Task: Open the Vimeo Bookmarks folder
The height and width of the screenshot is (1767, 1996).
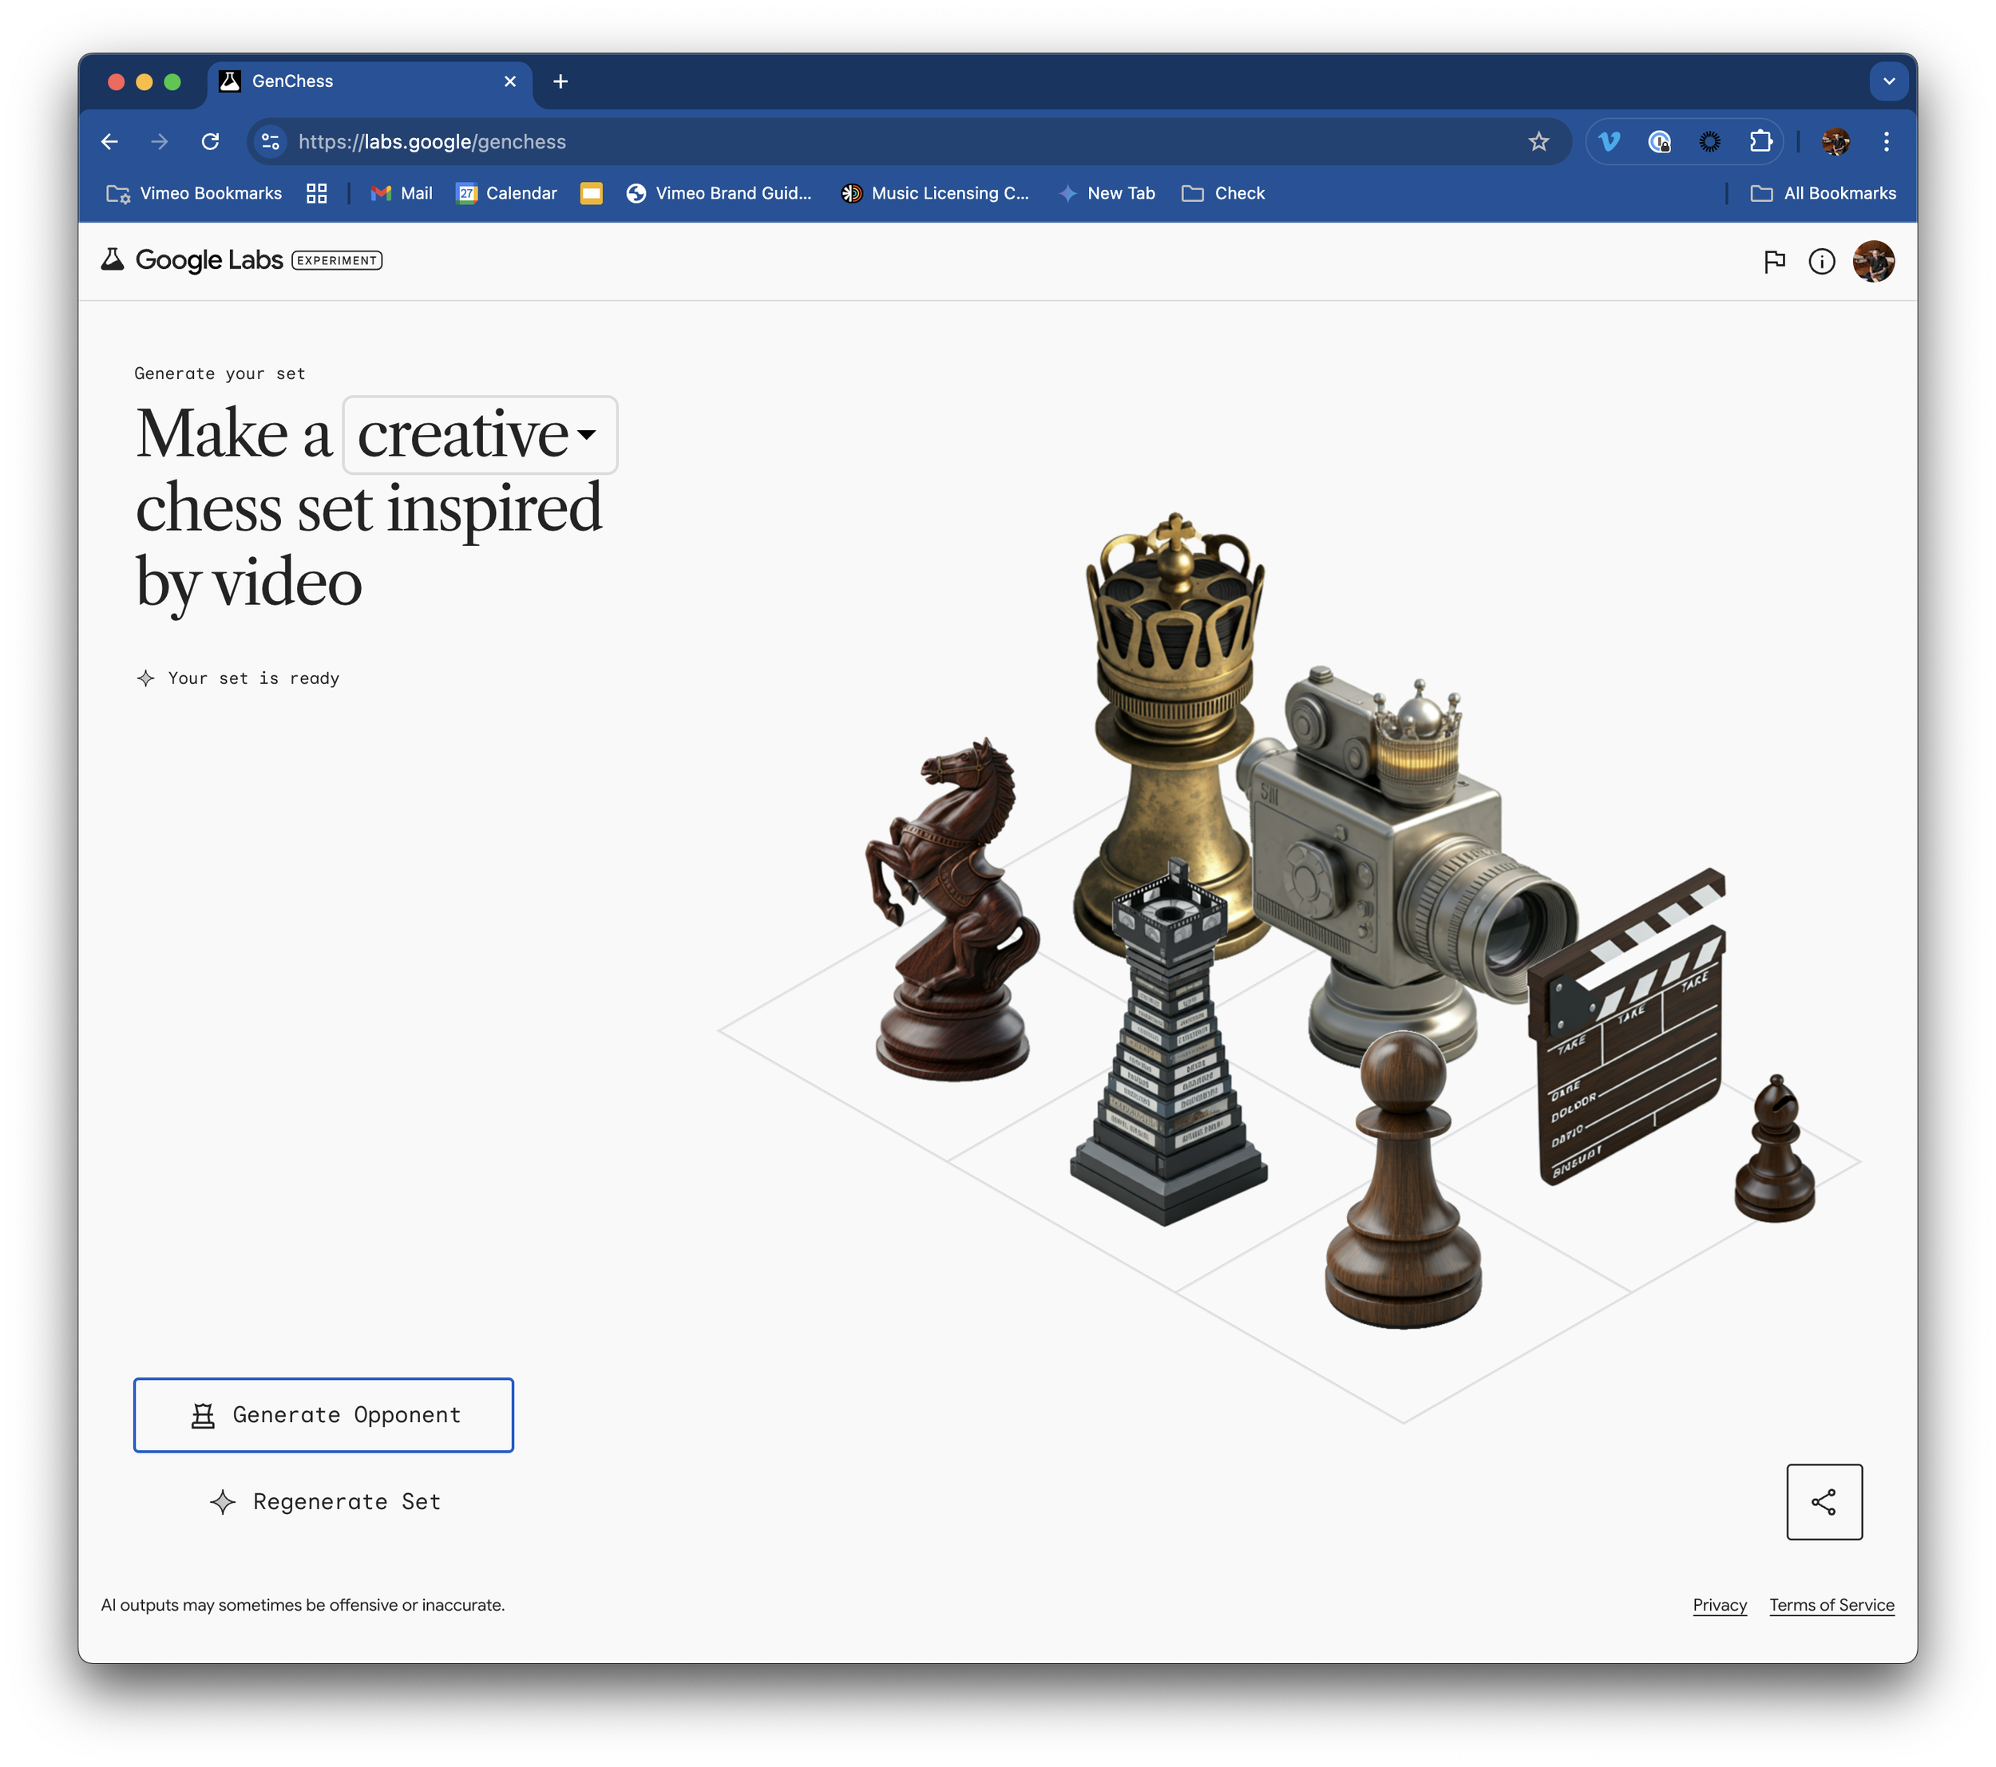Action: [x=194, y=193]
